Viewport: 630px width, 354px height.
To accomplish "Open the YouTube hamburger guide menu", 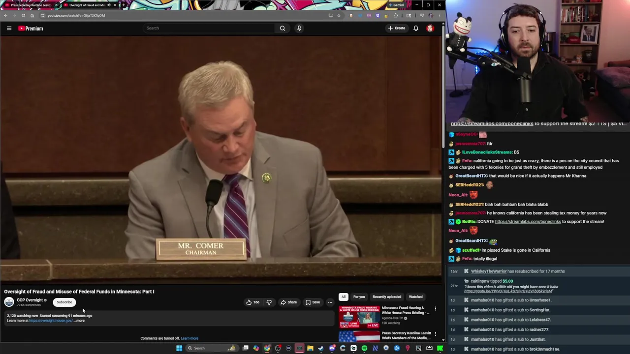I will point(9,28).
